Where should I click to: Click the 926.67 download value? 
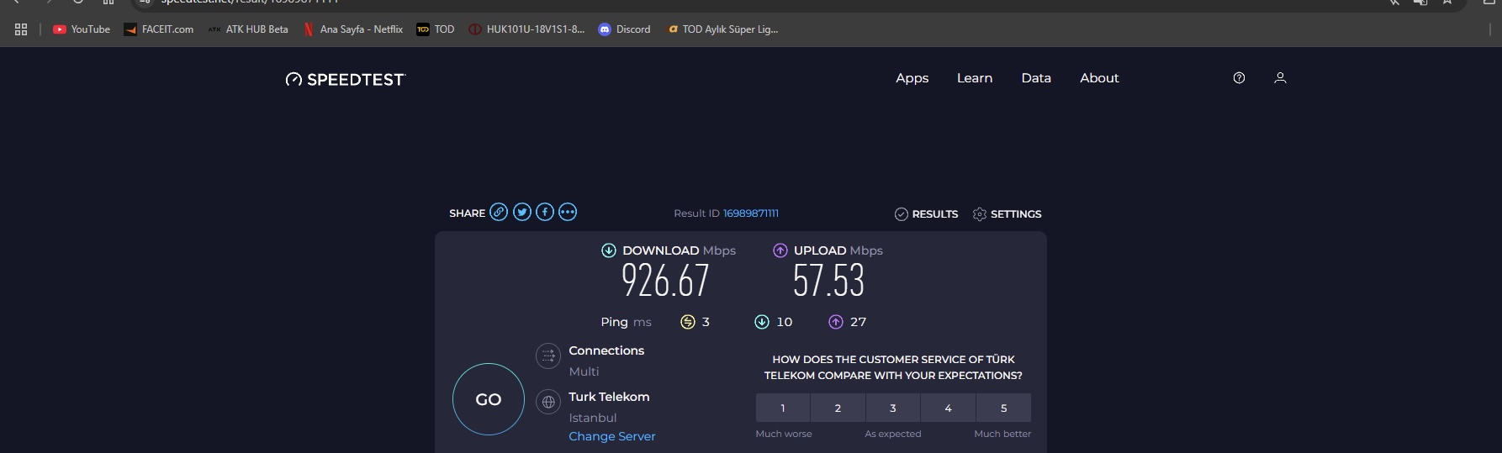665,281
